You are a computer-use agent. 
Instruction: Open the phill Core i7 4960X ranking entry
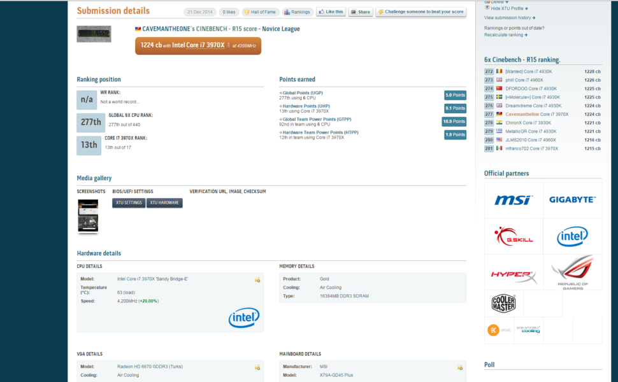[524, 80]
